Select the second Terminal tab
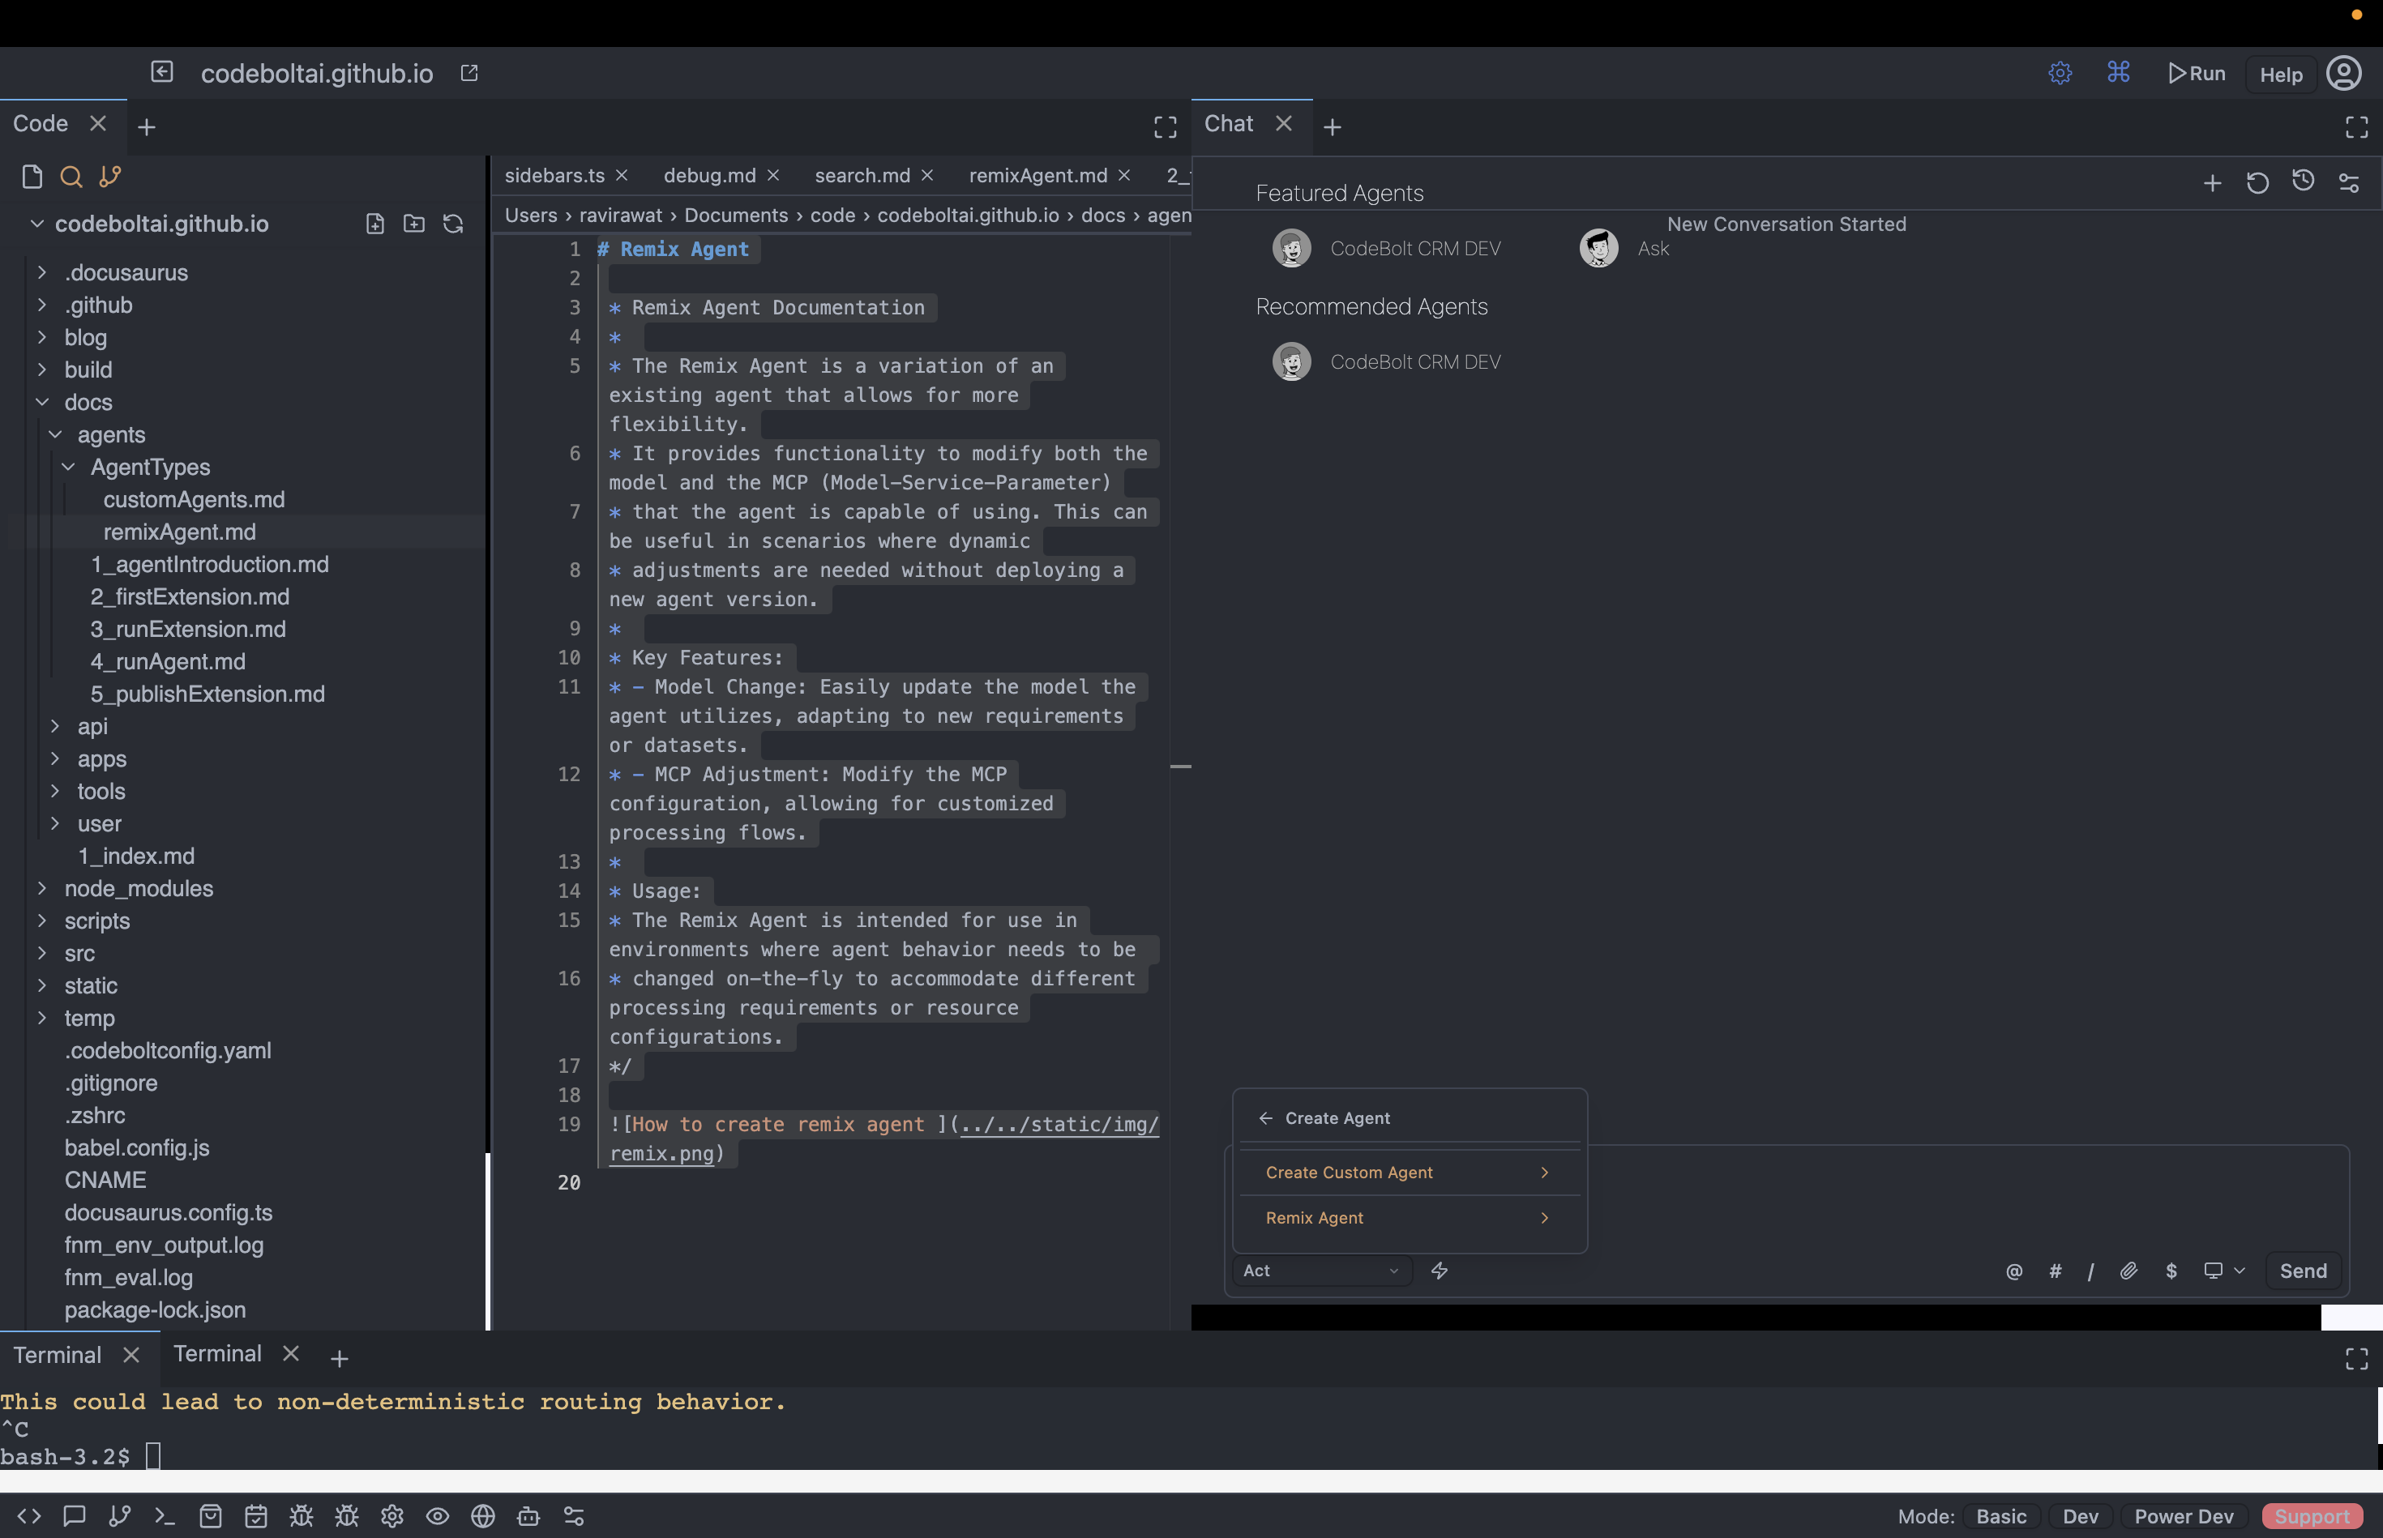The height and width of the screenshot is (1538, 2383). pyautogui.click(x=216, y=1353)
